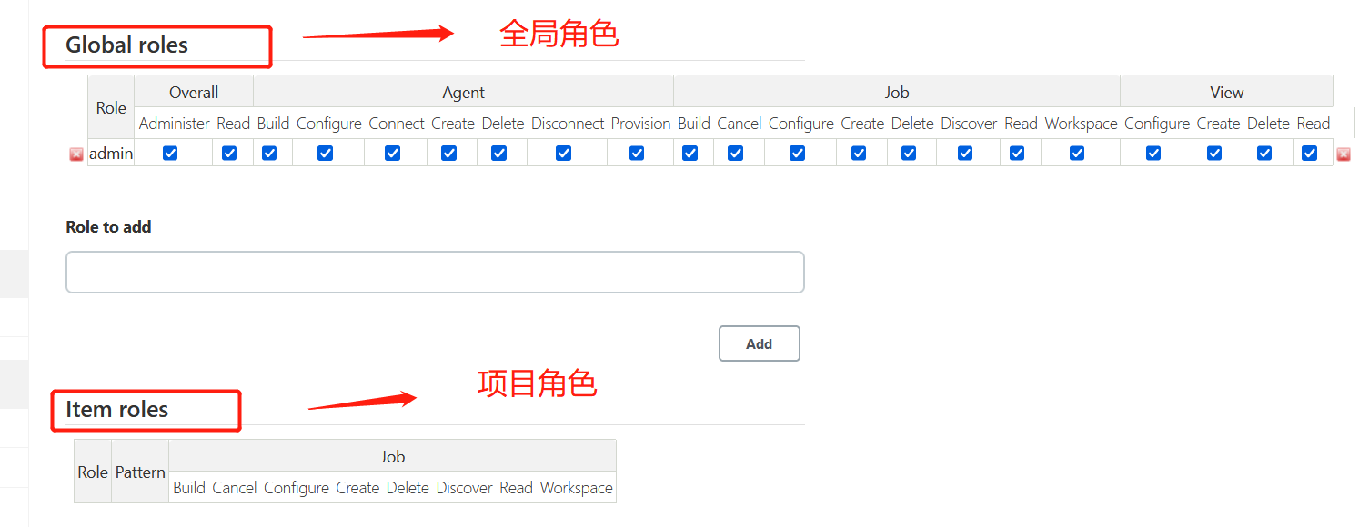Toggle Agent Provision checkbox for admin
Image resolution: width=1359 pixels, height=527 pixels.
pyautogui.click(x=637, y=154)
